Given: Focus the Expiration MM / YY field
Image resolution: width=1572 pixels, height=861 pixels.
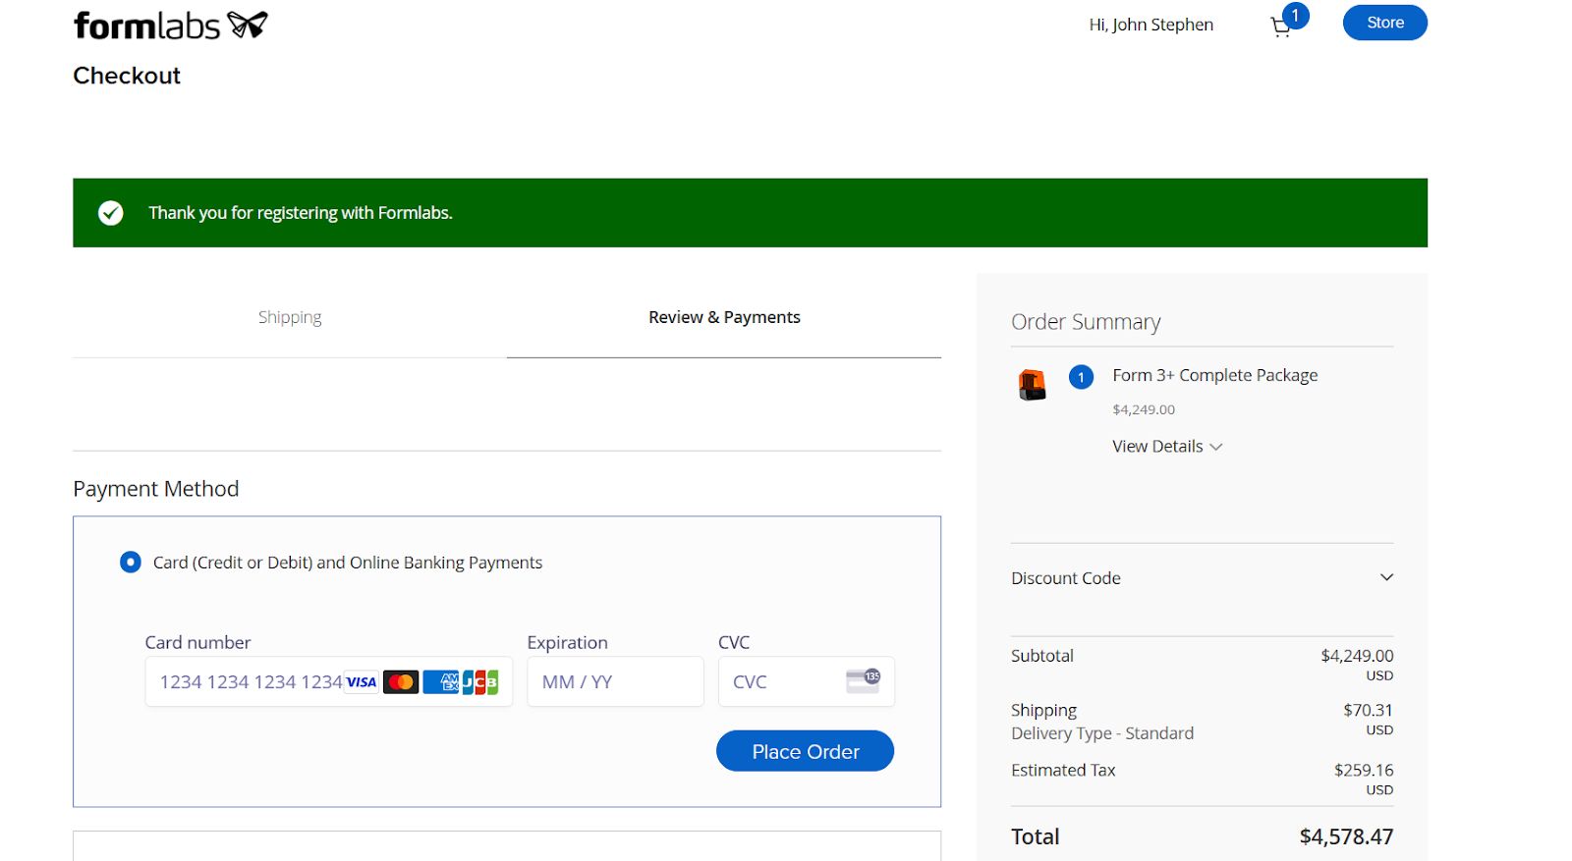Looking at the screenshot, I should coord(615,681).
